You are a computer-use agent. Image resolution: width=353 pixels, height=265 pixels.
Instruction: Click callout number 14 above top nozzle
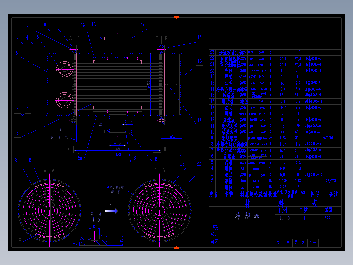coord(143,25)
